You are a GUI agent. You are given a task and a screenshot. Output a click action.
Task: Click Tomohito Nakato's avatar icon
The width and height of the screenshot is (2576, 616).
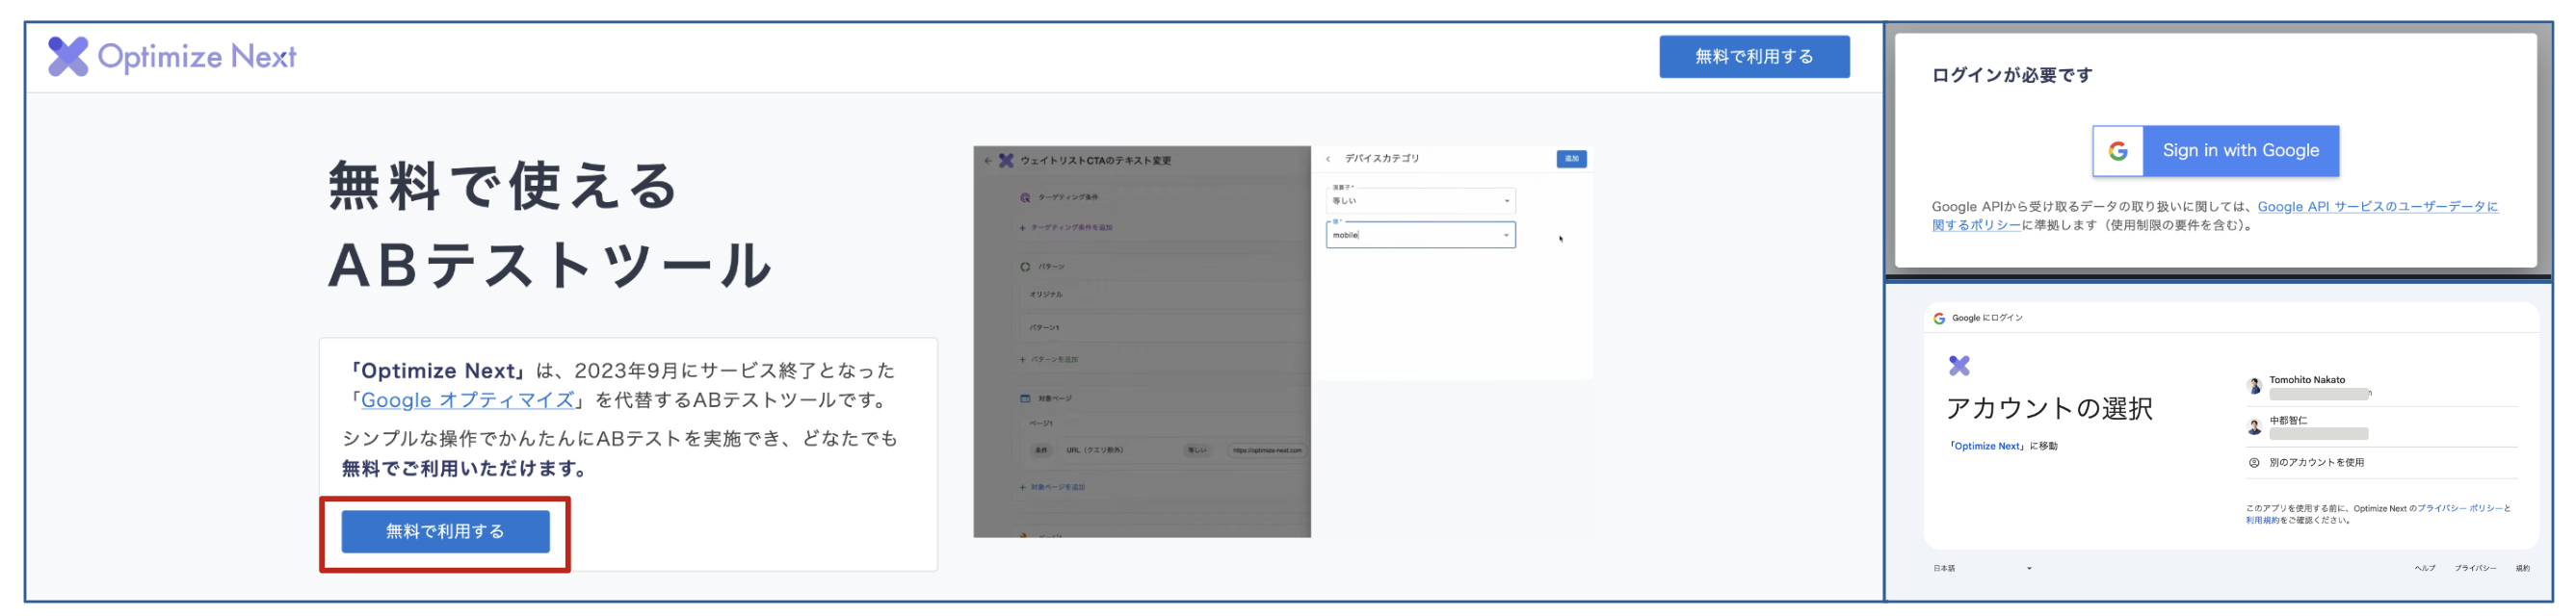pyautogui.click(x=2254, y=386)
